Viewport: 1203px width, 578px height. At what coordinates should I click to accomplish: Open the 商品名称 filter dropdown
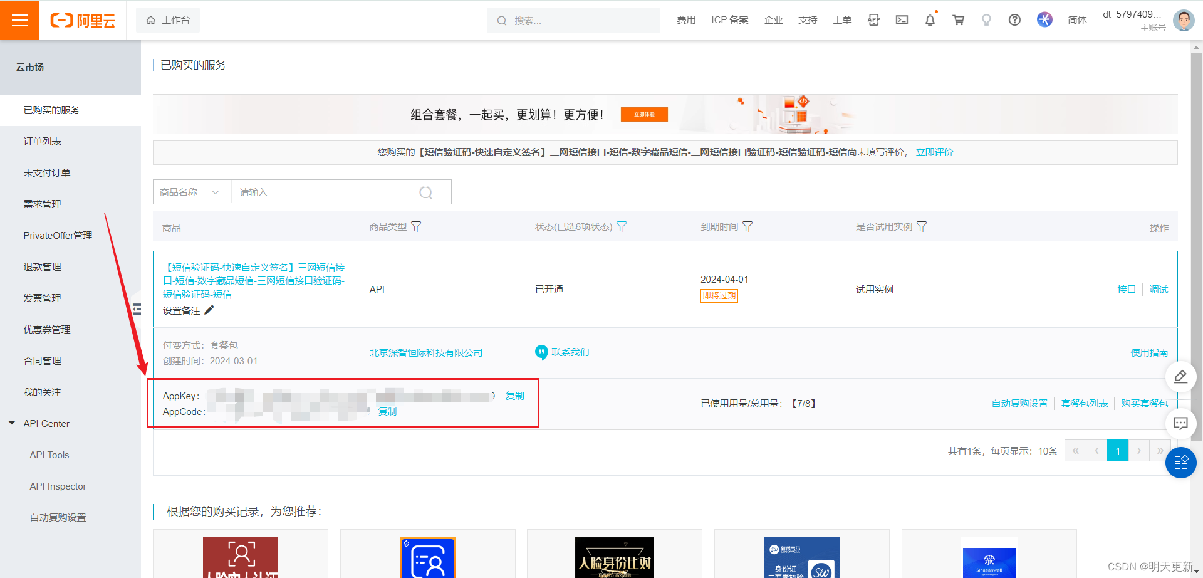(192, 192)
